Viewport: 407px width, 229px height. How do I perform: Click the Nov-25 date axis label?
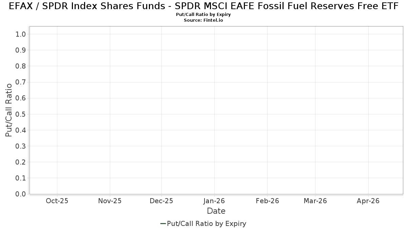[110, 201]
